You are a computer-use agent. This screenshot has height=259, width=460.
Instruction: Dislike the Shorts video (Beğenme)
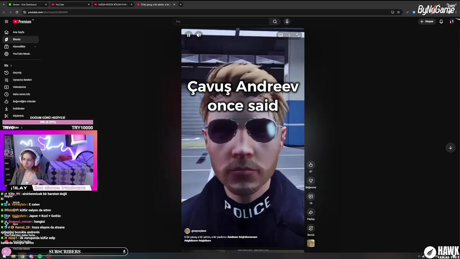point(311,181)
